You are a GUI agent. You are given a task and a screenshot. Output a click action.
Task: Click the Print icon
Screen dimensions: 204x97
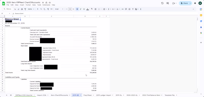22,9
